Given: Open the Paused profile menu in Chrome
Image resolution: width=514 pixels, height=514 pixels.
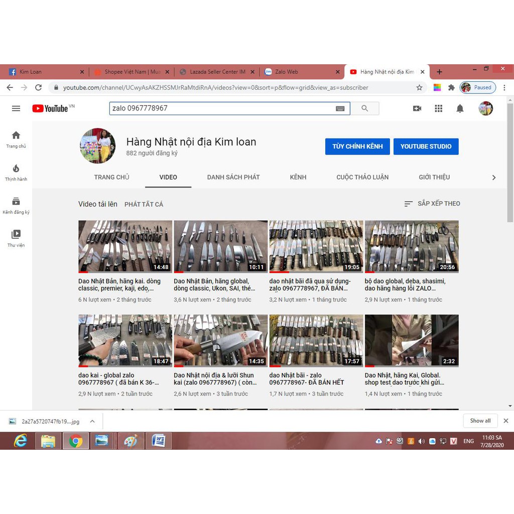Looking at the screenshot, I should pos(478,87).
